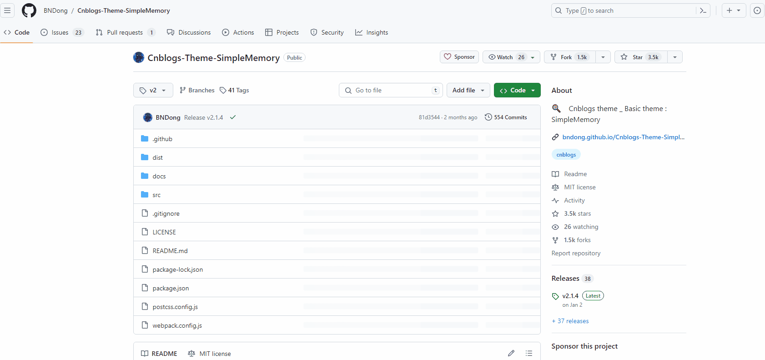Image resolution: width=765 pixels, height=360 pixels.
Task: Open the command palette icon
Action: point(703,10)
